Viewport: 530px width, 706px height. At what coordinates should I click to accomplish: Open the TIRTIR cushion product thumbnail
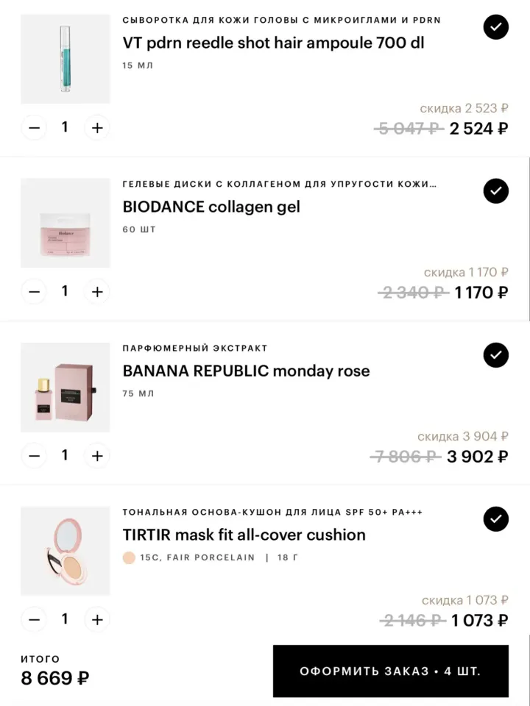66,551
